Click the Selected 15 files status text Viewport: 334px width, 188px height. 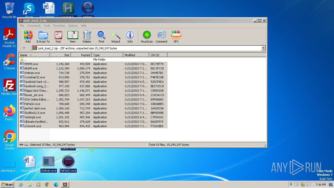52,145
